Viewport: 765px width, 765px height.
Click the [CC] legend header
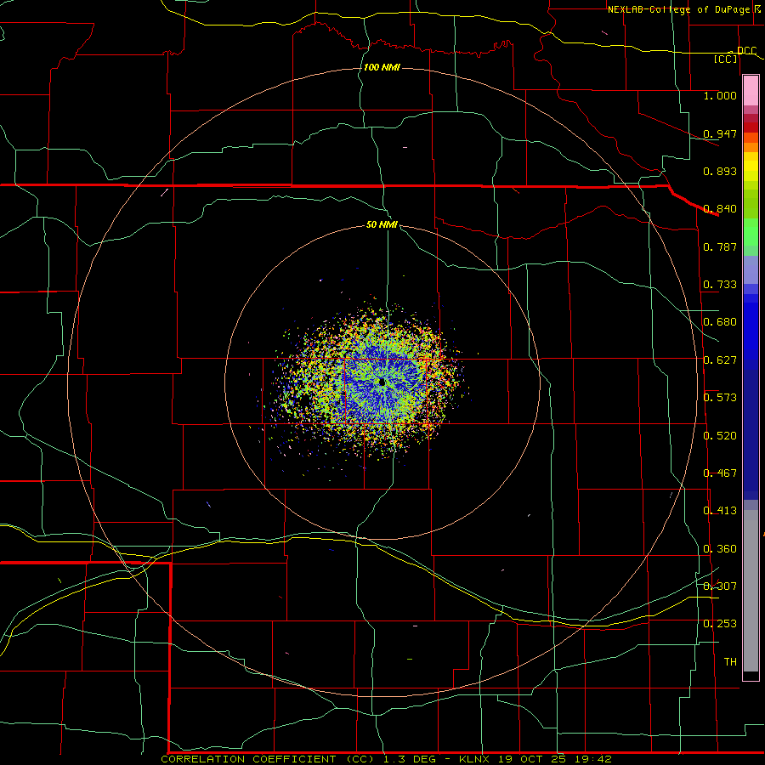click(726, 59)
